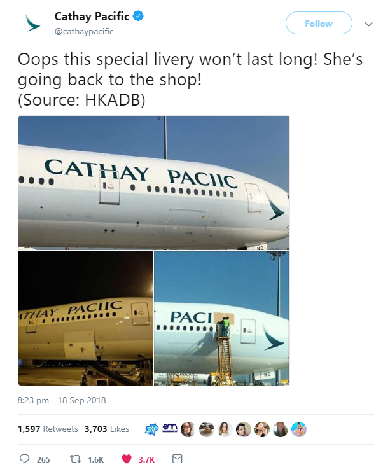Open the 1,597 Retweets list

point(48,429)
